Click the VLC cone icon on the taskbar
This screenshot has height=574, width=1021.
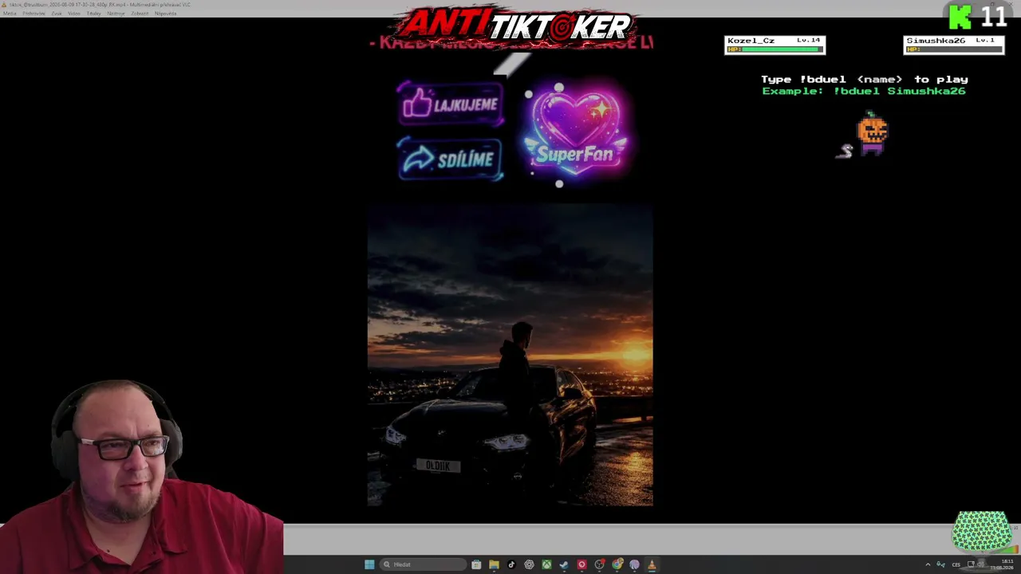point(652,564)
